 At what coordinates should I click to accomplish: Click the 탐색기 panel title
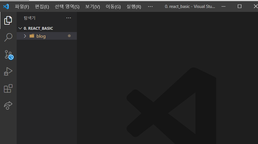point(30,18)
